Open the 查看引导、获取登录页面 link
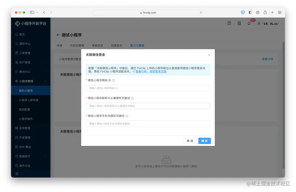 (x=151, y=71)
